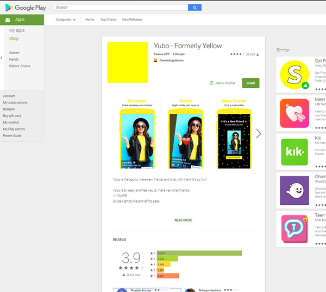Click Twelve APP developer link

[162, 54]
